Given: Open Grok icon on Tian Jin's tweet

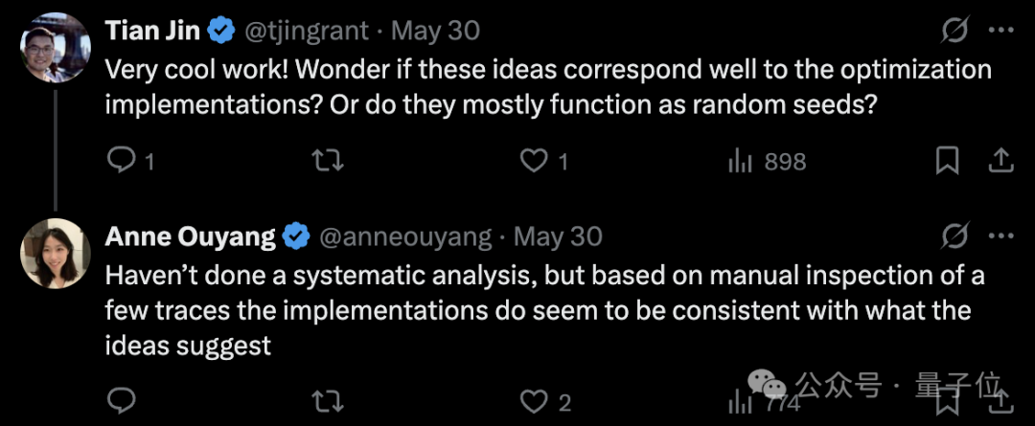Looking at the screenshot, I should coord(955,31).
